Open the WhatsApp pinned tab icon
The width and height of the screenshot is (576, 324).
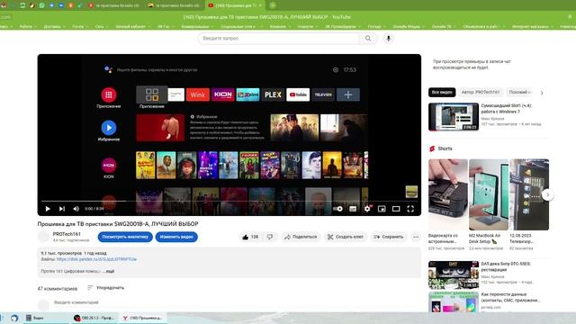(42, 5)
